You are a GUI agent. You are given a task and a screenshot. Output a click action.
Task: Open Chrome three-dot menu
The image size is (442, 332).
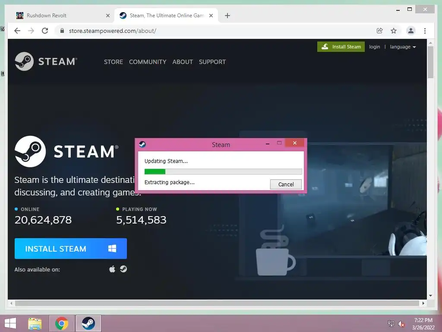coord(425,31)
